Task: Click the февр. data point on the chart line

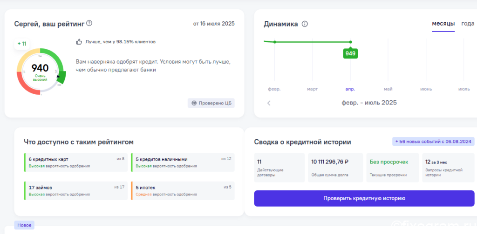Action: click(x=275, y=42)
